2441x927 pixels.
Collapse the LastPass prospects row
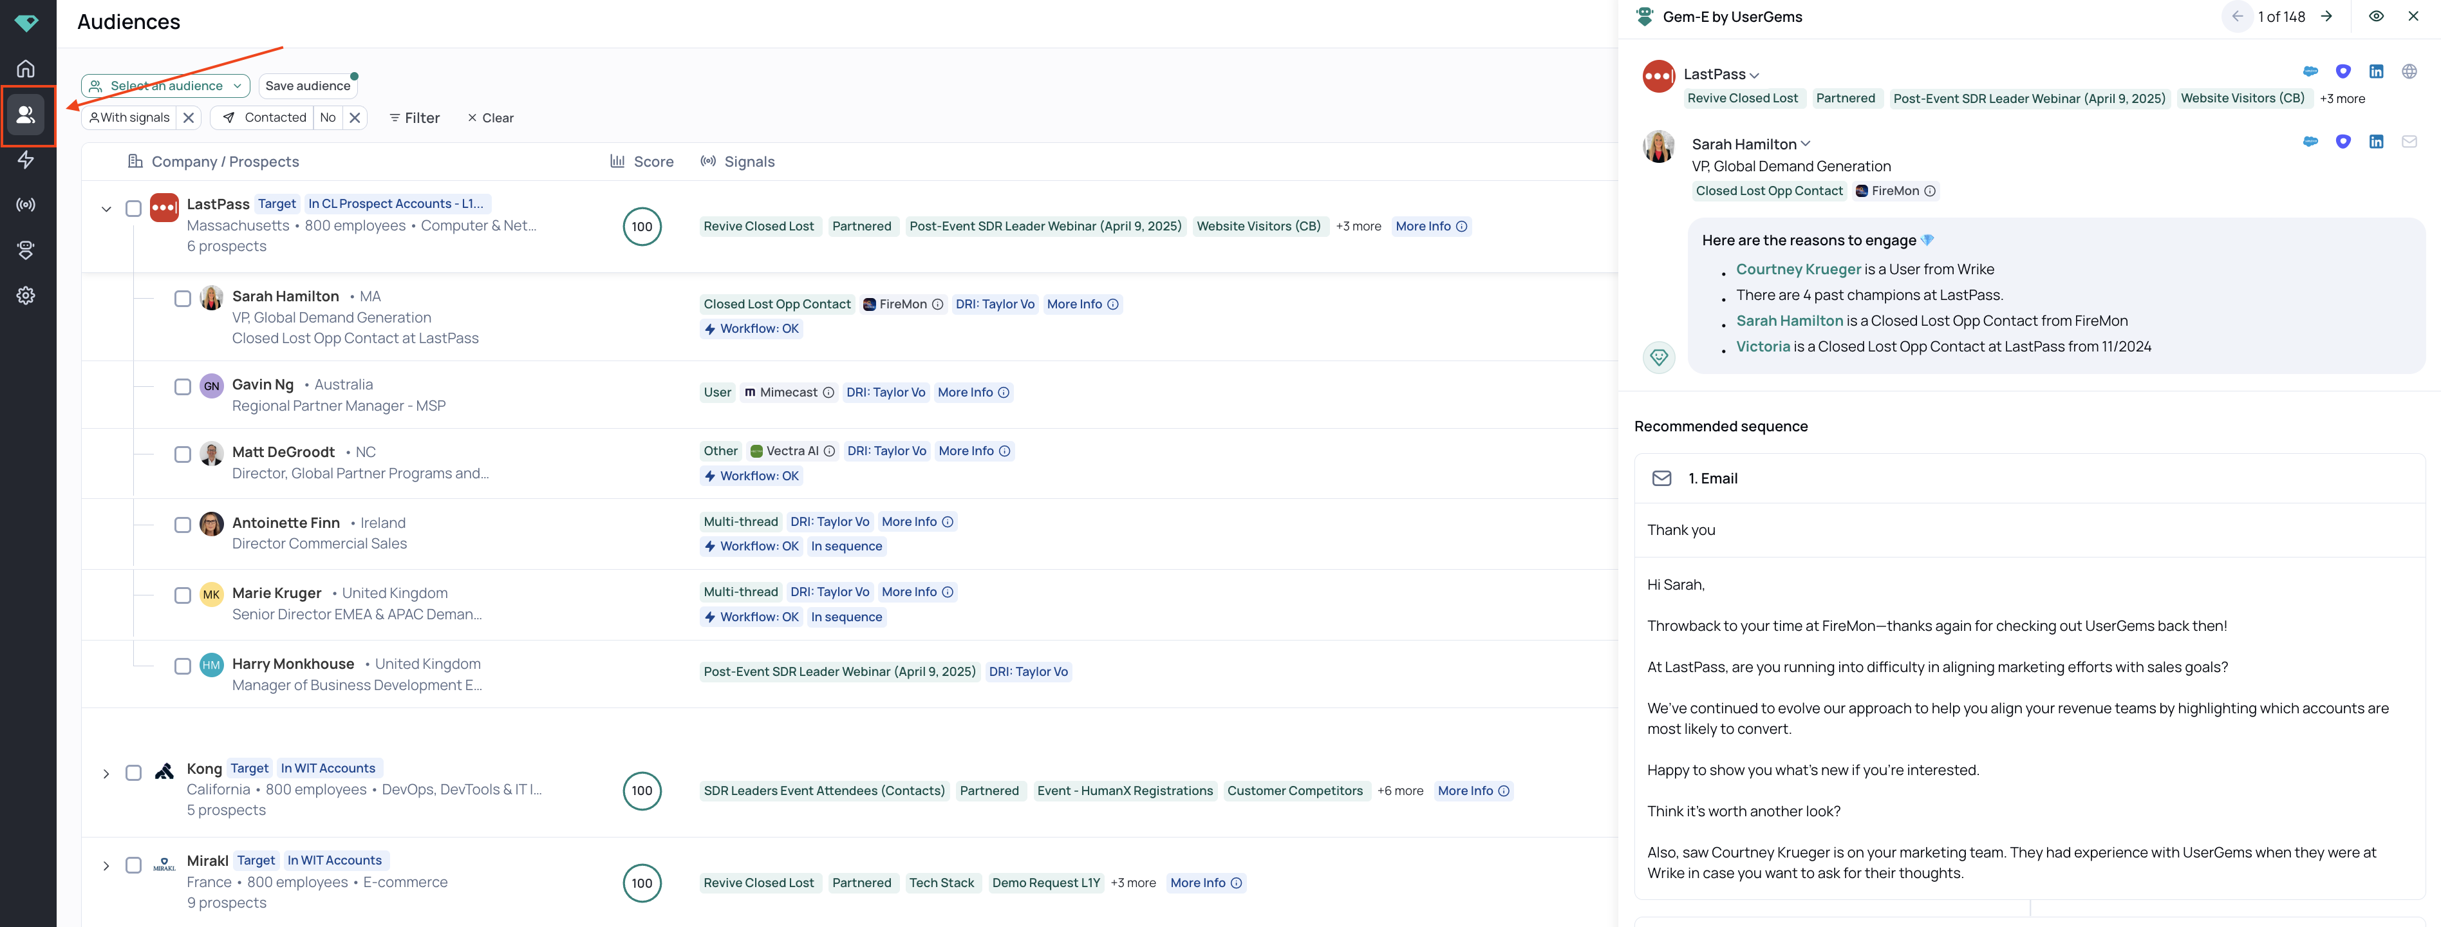click(106, 209)
